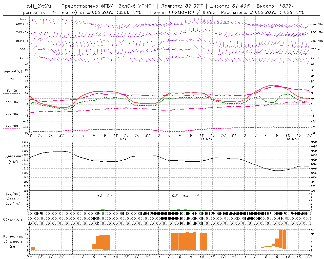
Task: Click the station name rAl_Yailu
Action: point(39,6)
